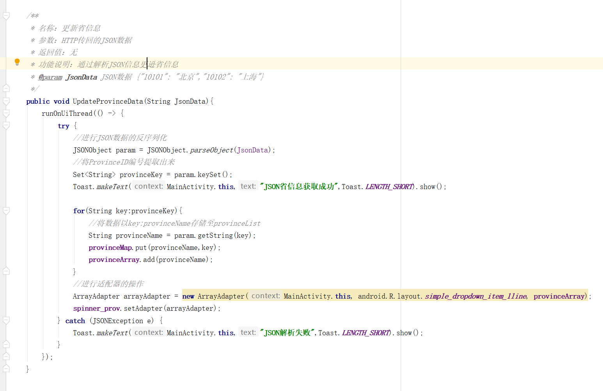Click the bottom-most fold marker near the method end
This screenshot has width=603, height=391.
(x=6, y=368)
